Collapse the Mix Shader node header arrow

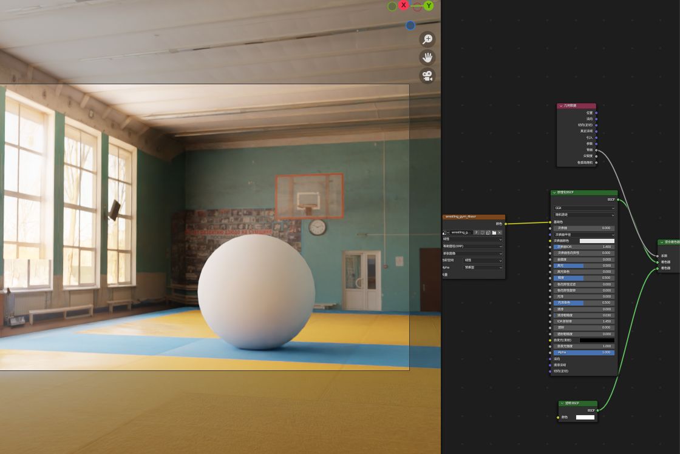(x=662, y=242)
